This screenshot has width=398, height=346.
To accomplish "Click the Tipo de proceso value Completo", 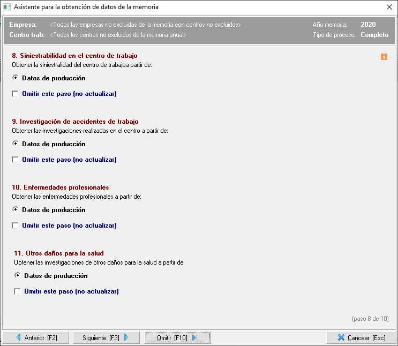I will pos(374,35).
